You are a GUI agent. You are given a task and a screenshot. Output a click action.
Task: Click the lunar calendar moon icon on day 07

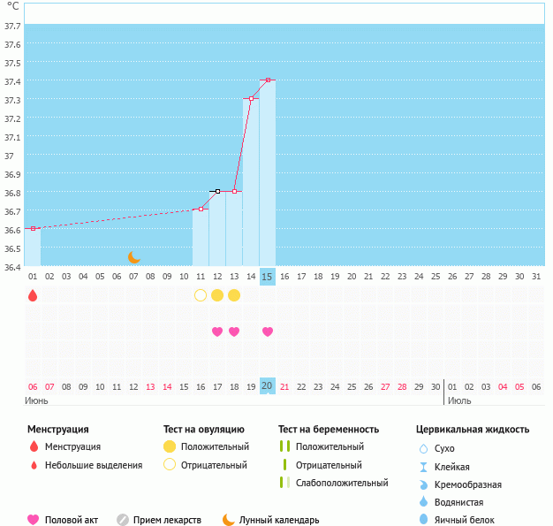click(x=133, y=257)
